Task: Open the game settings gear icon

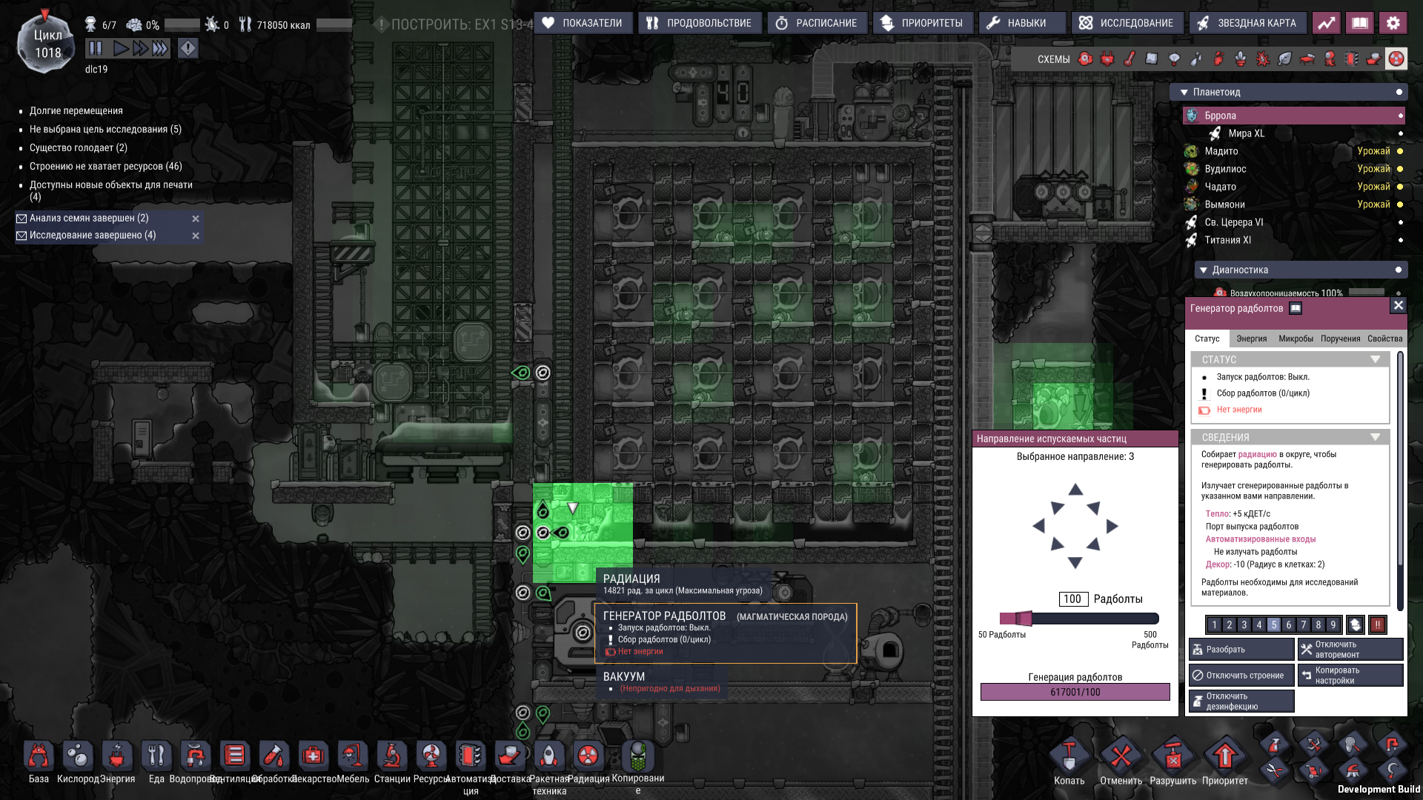Action: (1393, 23)
